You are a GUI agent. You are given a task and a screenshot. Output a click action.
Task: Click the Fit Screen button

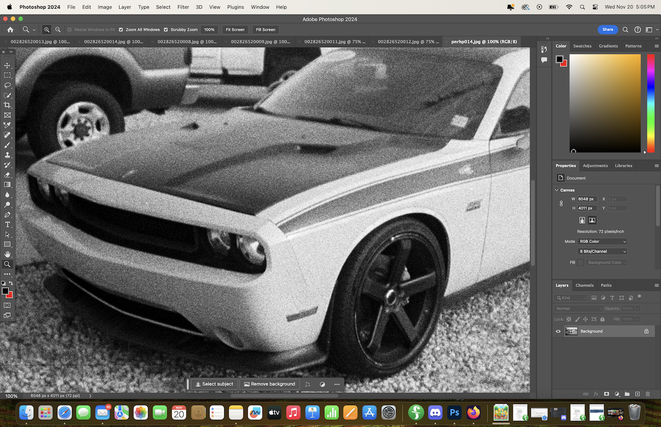(235, 29)
